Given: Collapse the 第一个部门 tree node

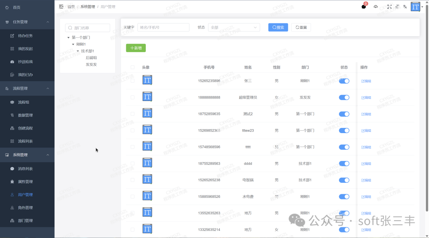Looking at the screenshot, I should pos(69,37).
